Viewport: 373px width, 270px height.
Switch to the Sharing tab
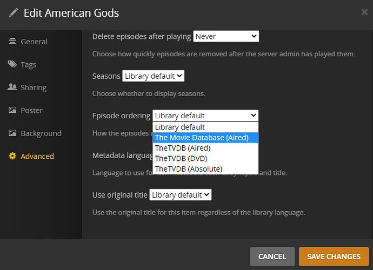(34, 87)
